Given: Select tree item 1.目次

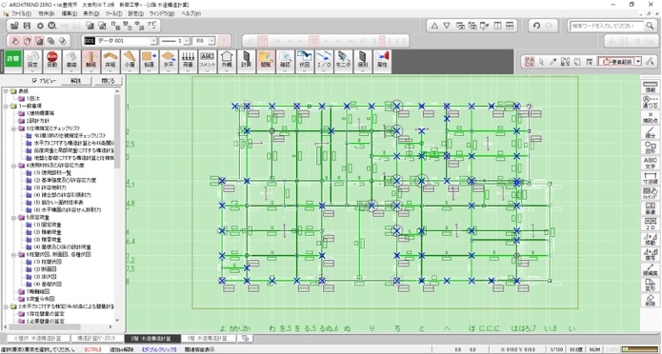Looking at the screenshot, I should coord(32,98).
